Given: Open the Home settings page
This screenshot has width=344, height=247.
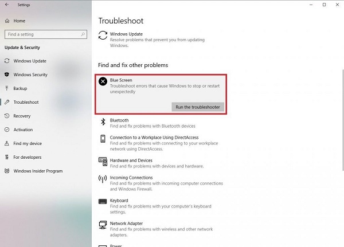Looking at the screenshot, I should (19, 21).
